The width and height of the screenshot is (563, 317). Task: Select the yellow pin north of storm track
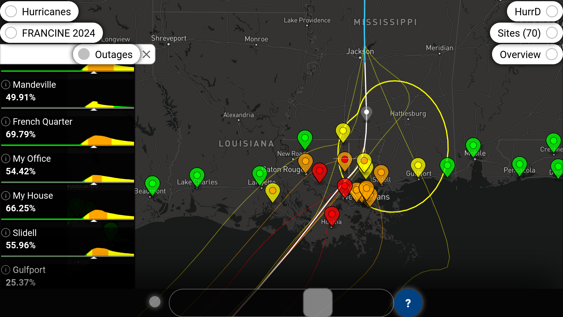click(x=343, y=133)
